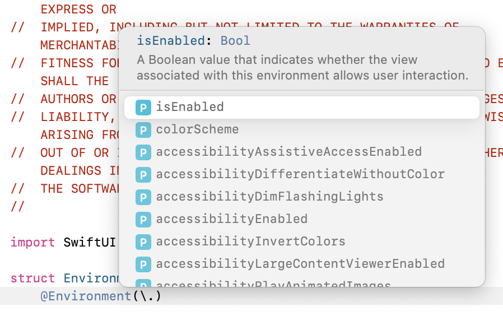This screenshot has width=503, height=316.
Task: Select the partially visible accessibilityPlayAnimatedImages entry
Action: [x=301, y=283]
